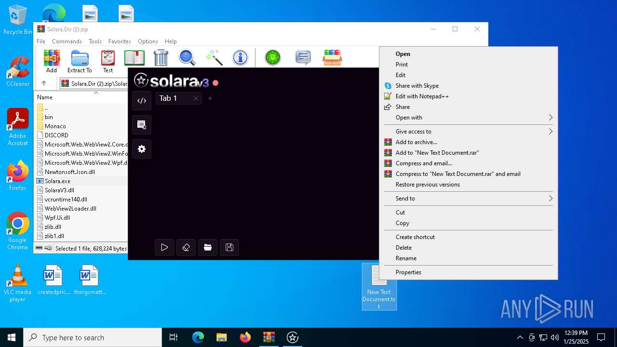Choose Open in context menu
This screenshot has height=347, width=617.
[x=469, y=54]
